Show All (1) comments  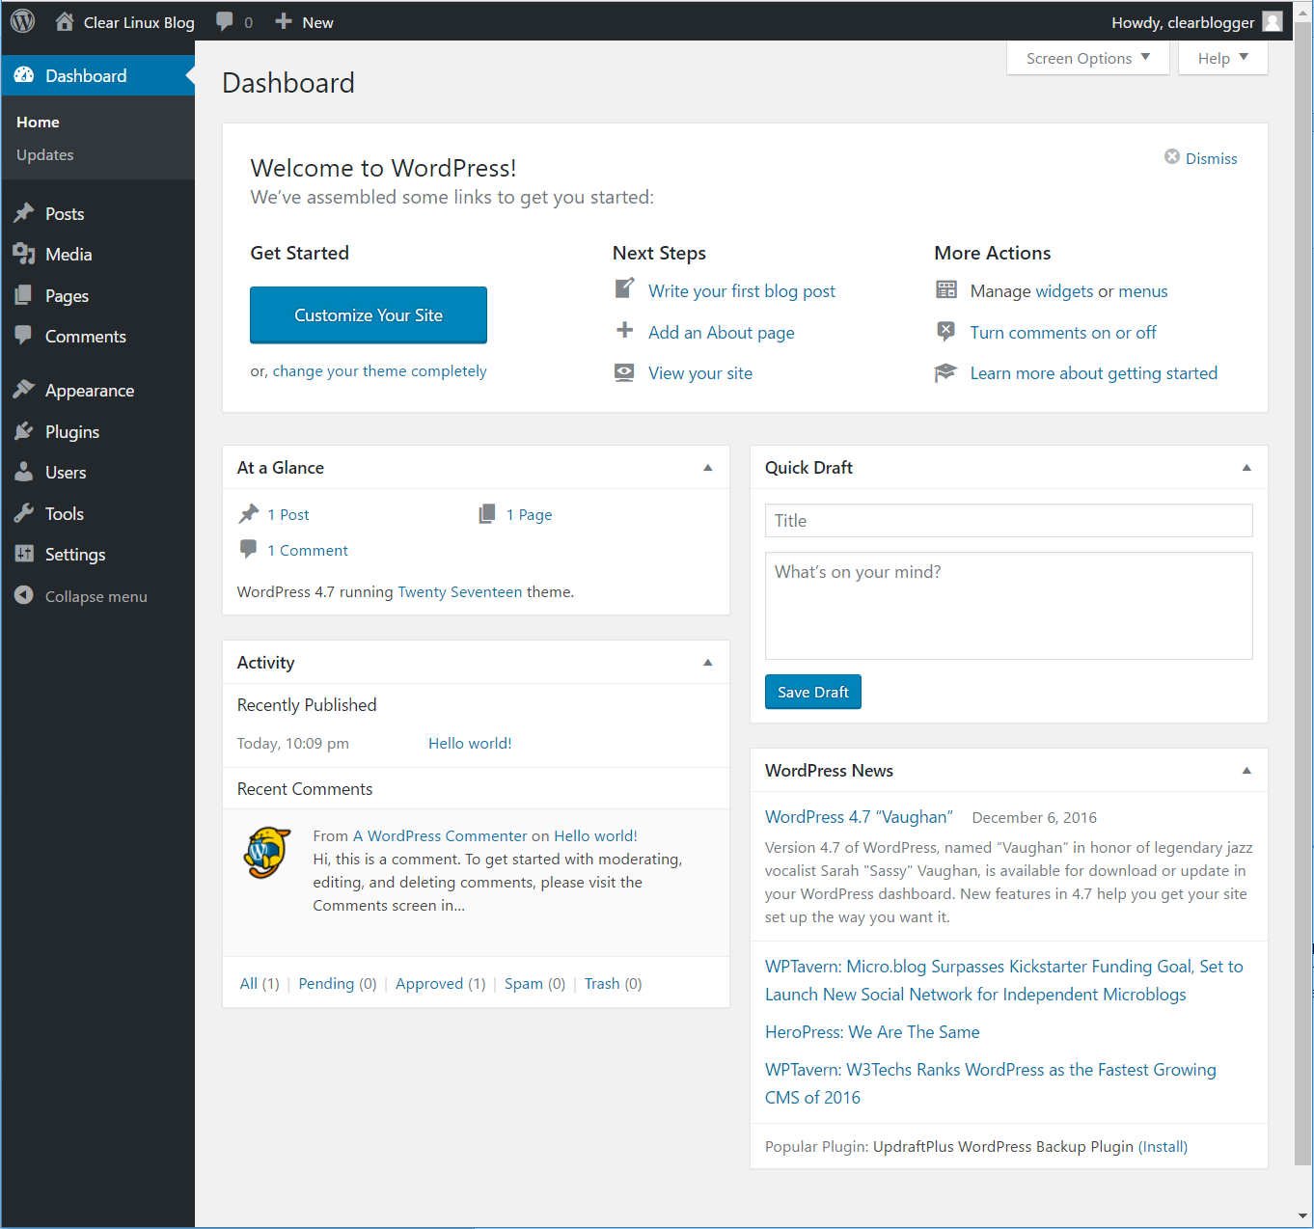[x=260, y=983]
